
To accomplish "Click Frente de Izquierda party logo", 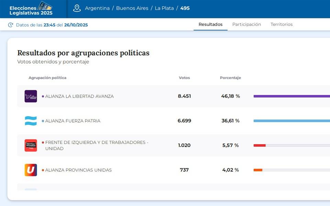I will click(31, 145).
